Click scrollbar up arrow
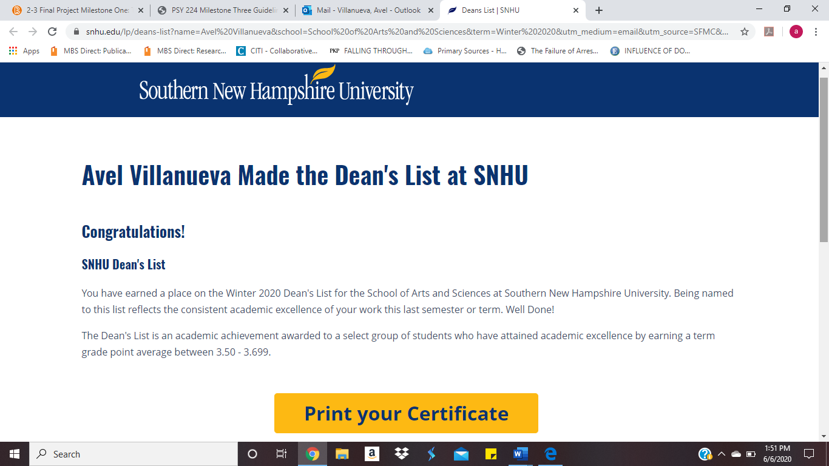Viewport: 829px width, 466px height. click(x=824, y=67)
